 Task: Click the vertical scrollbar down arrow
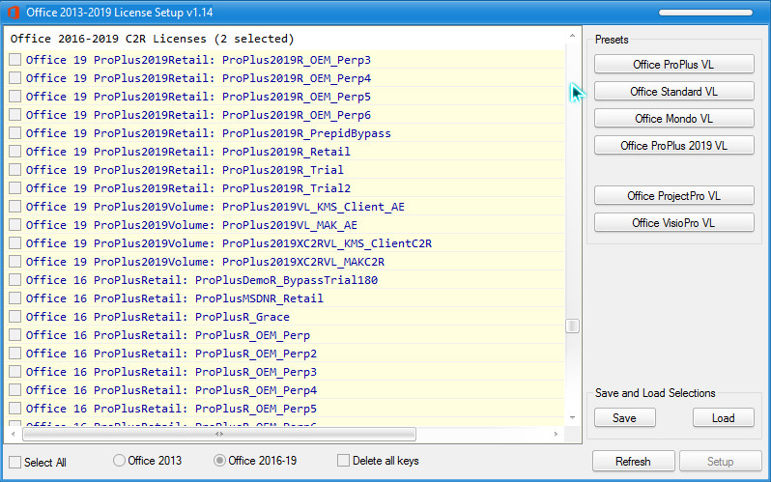[572, 417]
